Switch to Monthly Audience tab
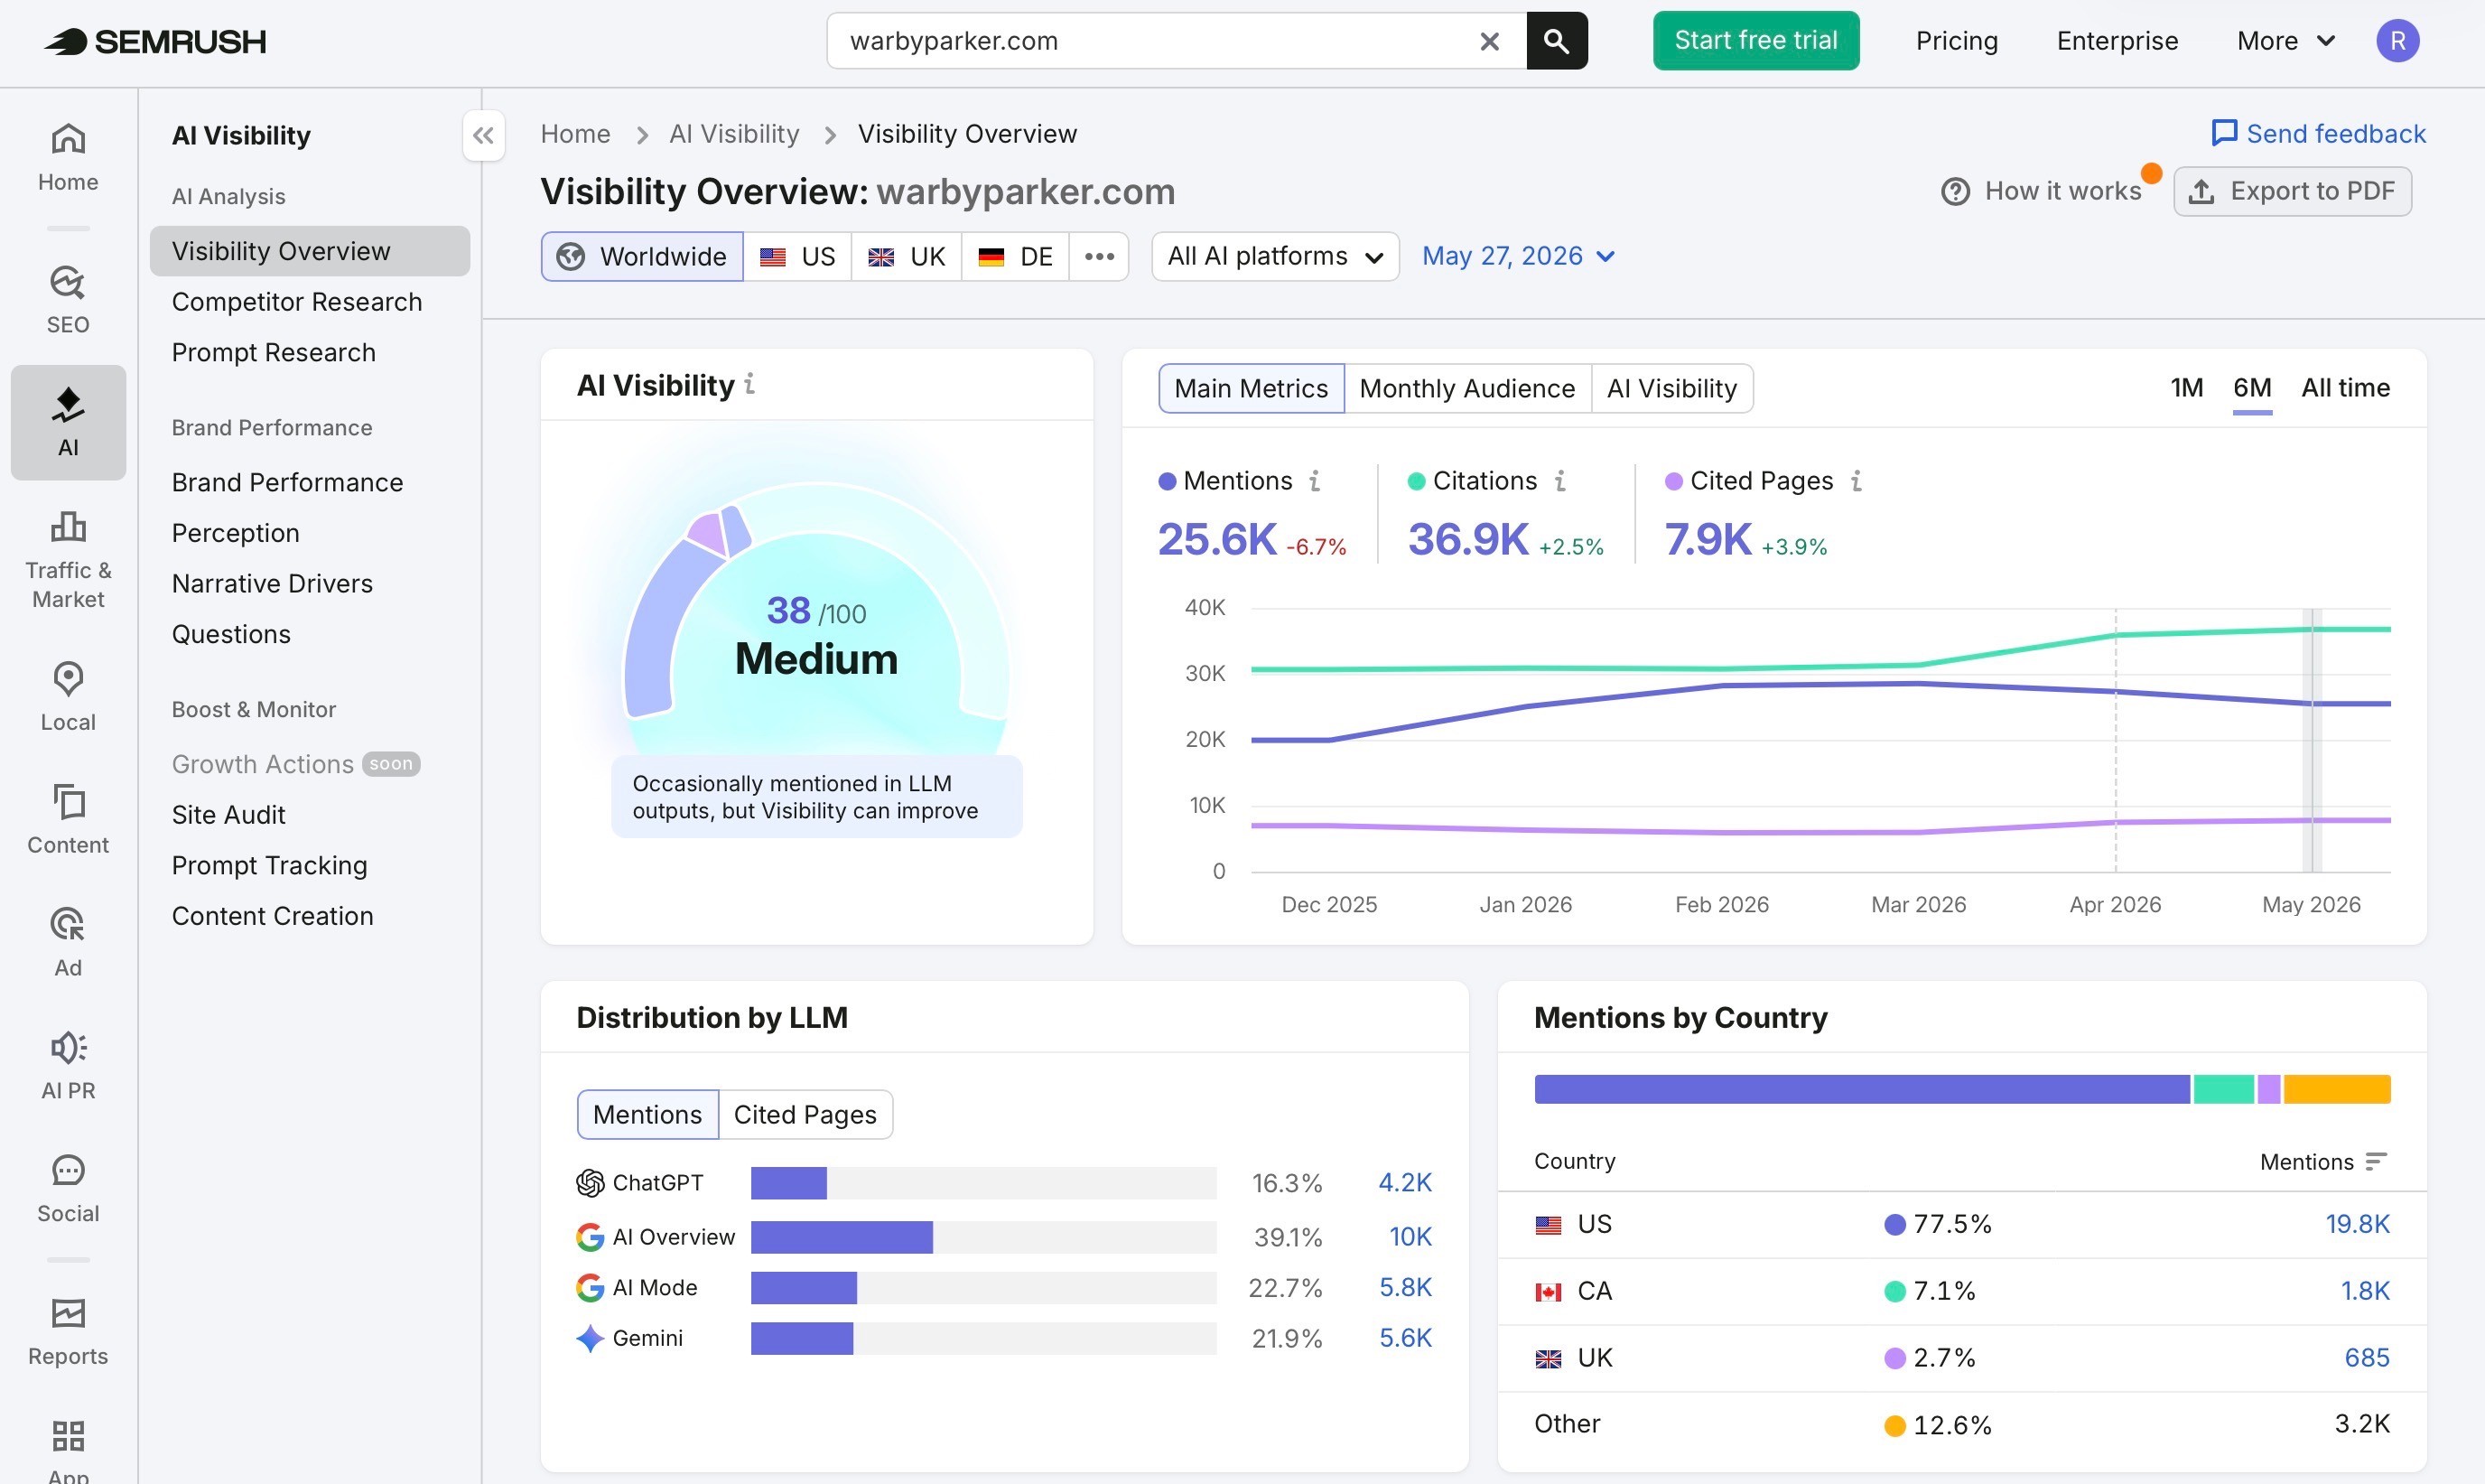Image resolution: width=2485 pixels, height=1484 pixels. coord(1466,388)
